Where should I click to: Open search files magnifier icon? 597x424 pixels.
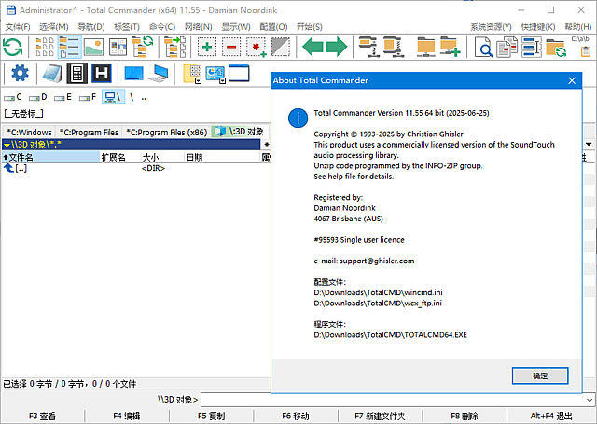point(483,48)
